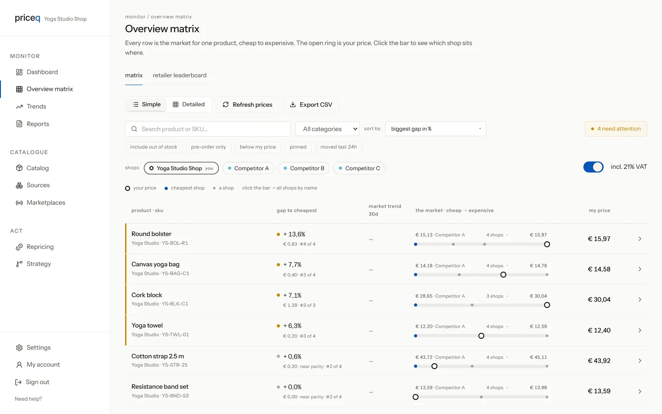Screen dimensions: 662x414
Task: Expand the Cork block row chevron
Action: (x=639, y=299)
